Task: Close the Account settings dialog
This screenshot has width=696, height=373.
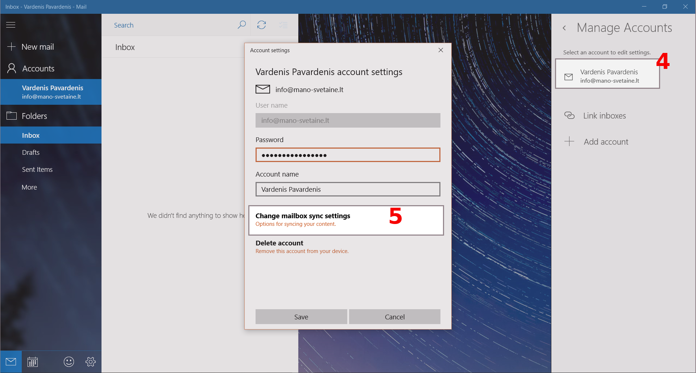Action: pos(441,50)
